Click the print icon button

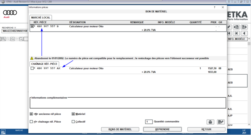click(x=210, y=122)
